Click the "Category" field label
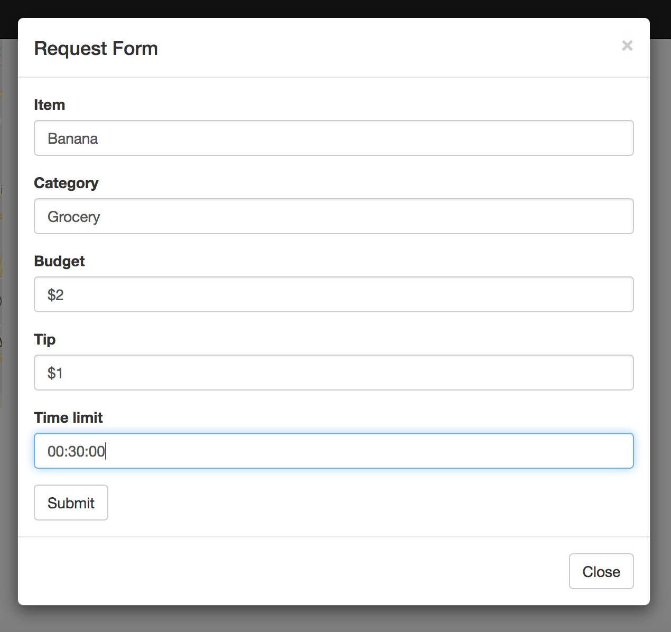This screenshot has width=671, height=632. tap(66, 183)
